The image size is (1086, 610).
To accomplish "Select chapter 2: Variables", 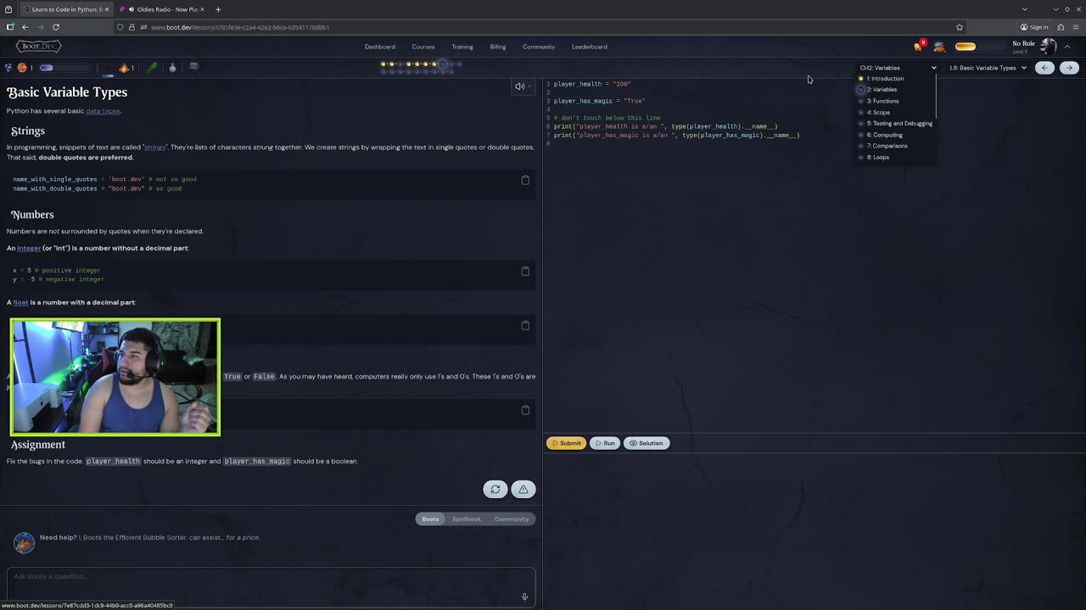I will point(882,90).
